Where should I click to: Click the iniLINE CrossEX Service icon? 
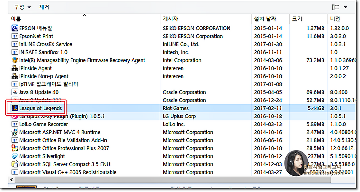pos(15,44)
